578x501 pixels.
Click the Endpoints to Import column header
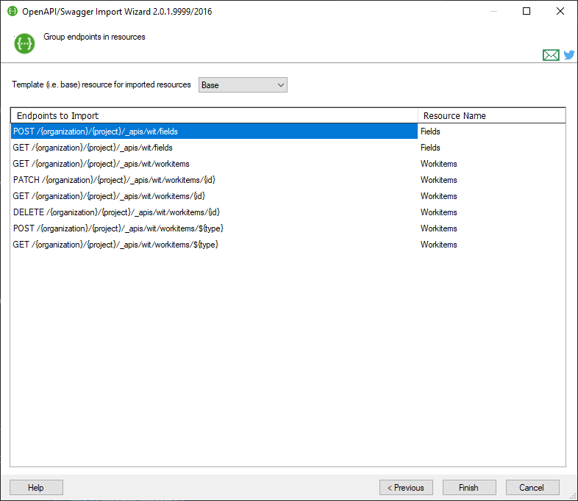coord(214,115)
